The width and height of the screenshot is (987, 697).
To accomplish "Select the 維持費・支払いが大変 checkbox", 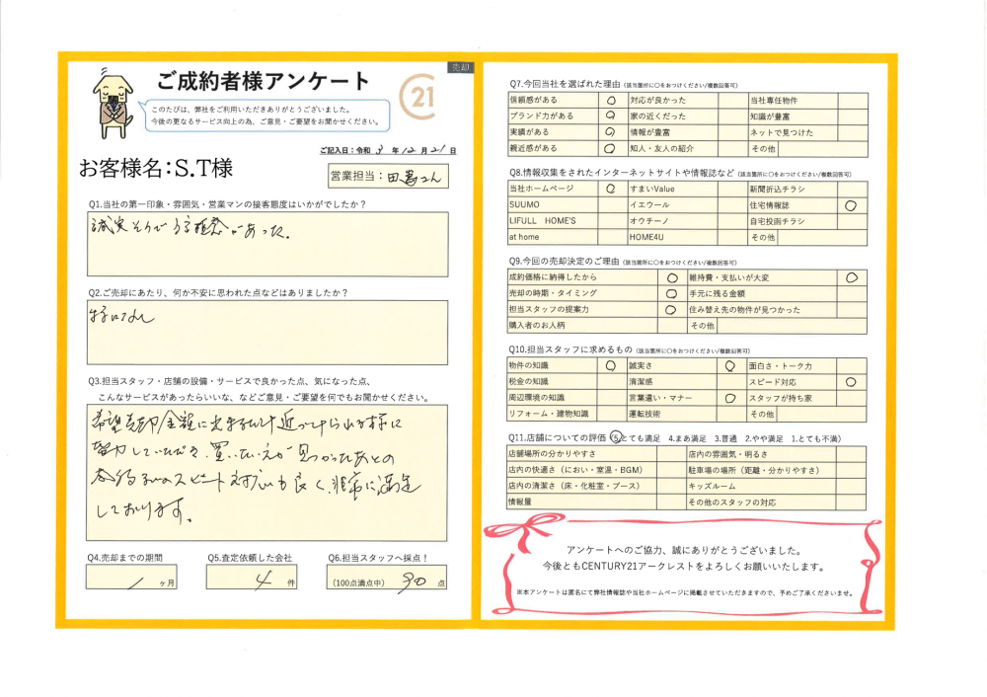I will pos(851,278).
